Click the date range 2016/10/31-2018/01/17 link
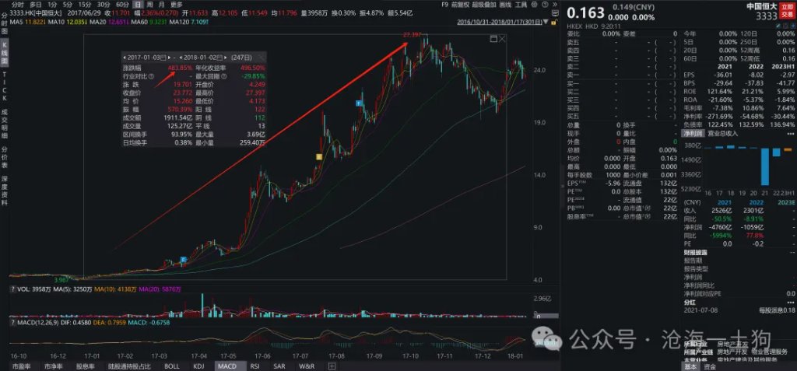The image size is (797, 371). (x=500, y=22)
